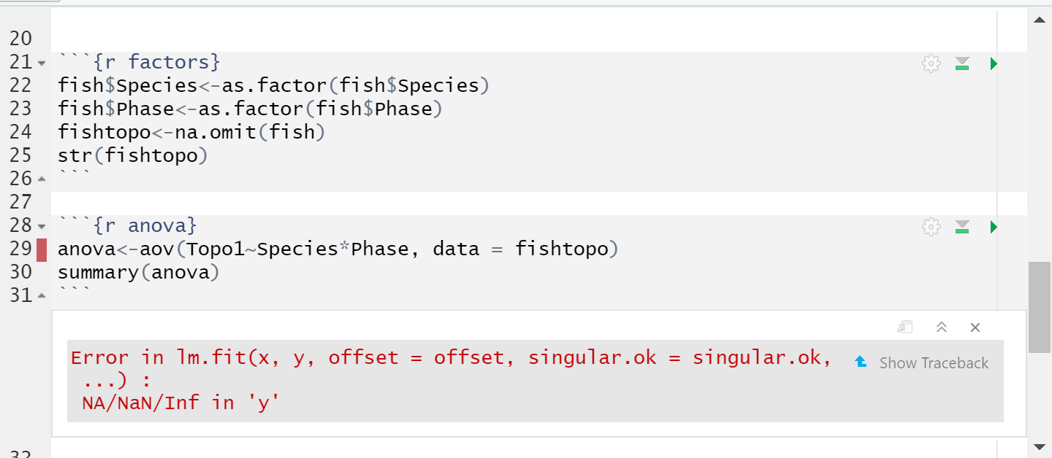Run the anova chunk with green play arrow

[x=993, y=227]
